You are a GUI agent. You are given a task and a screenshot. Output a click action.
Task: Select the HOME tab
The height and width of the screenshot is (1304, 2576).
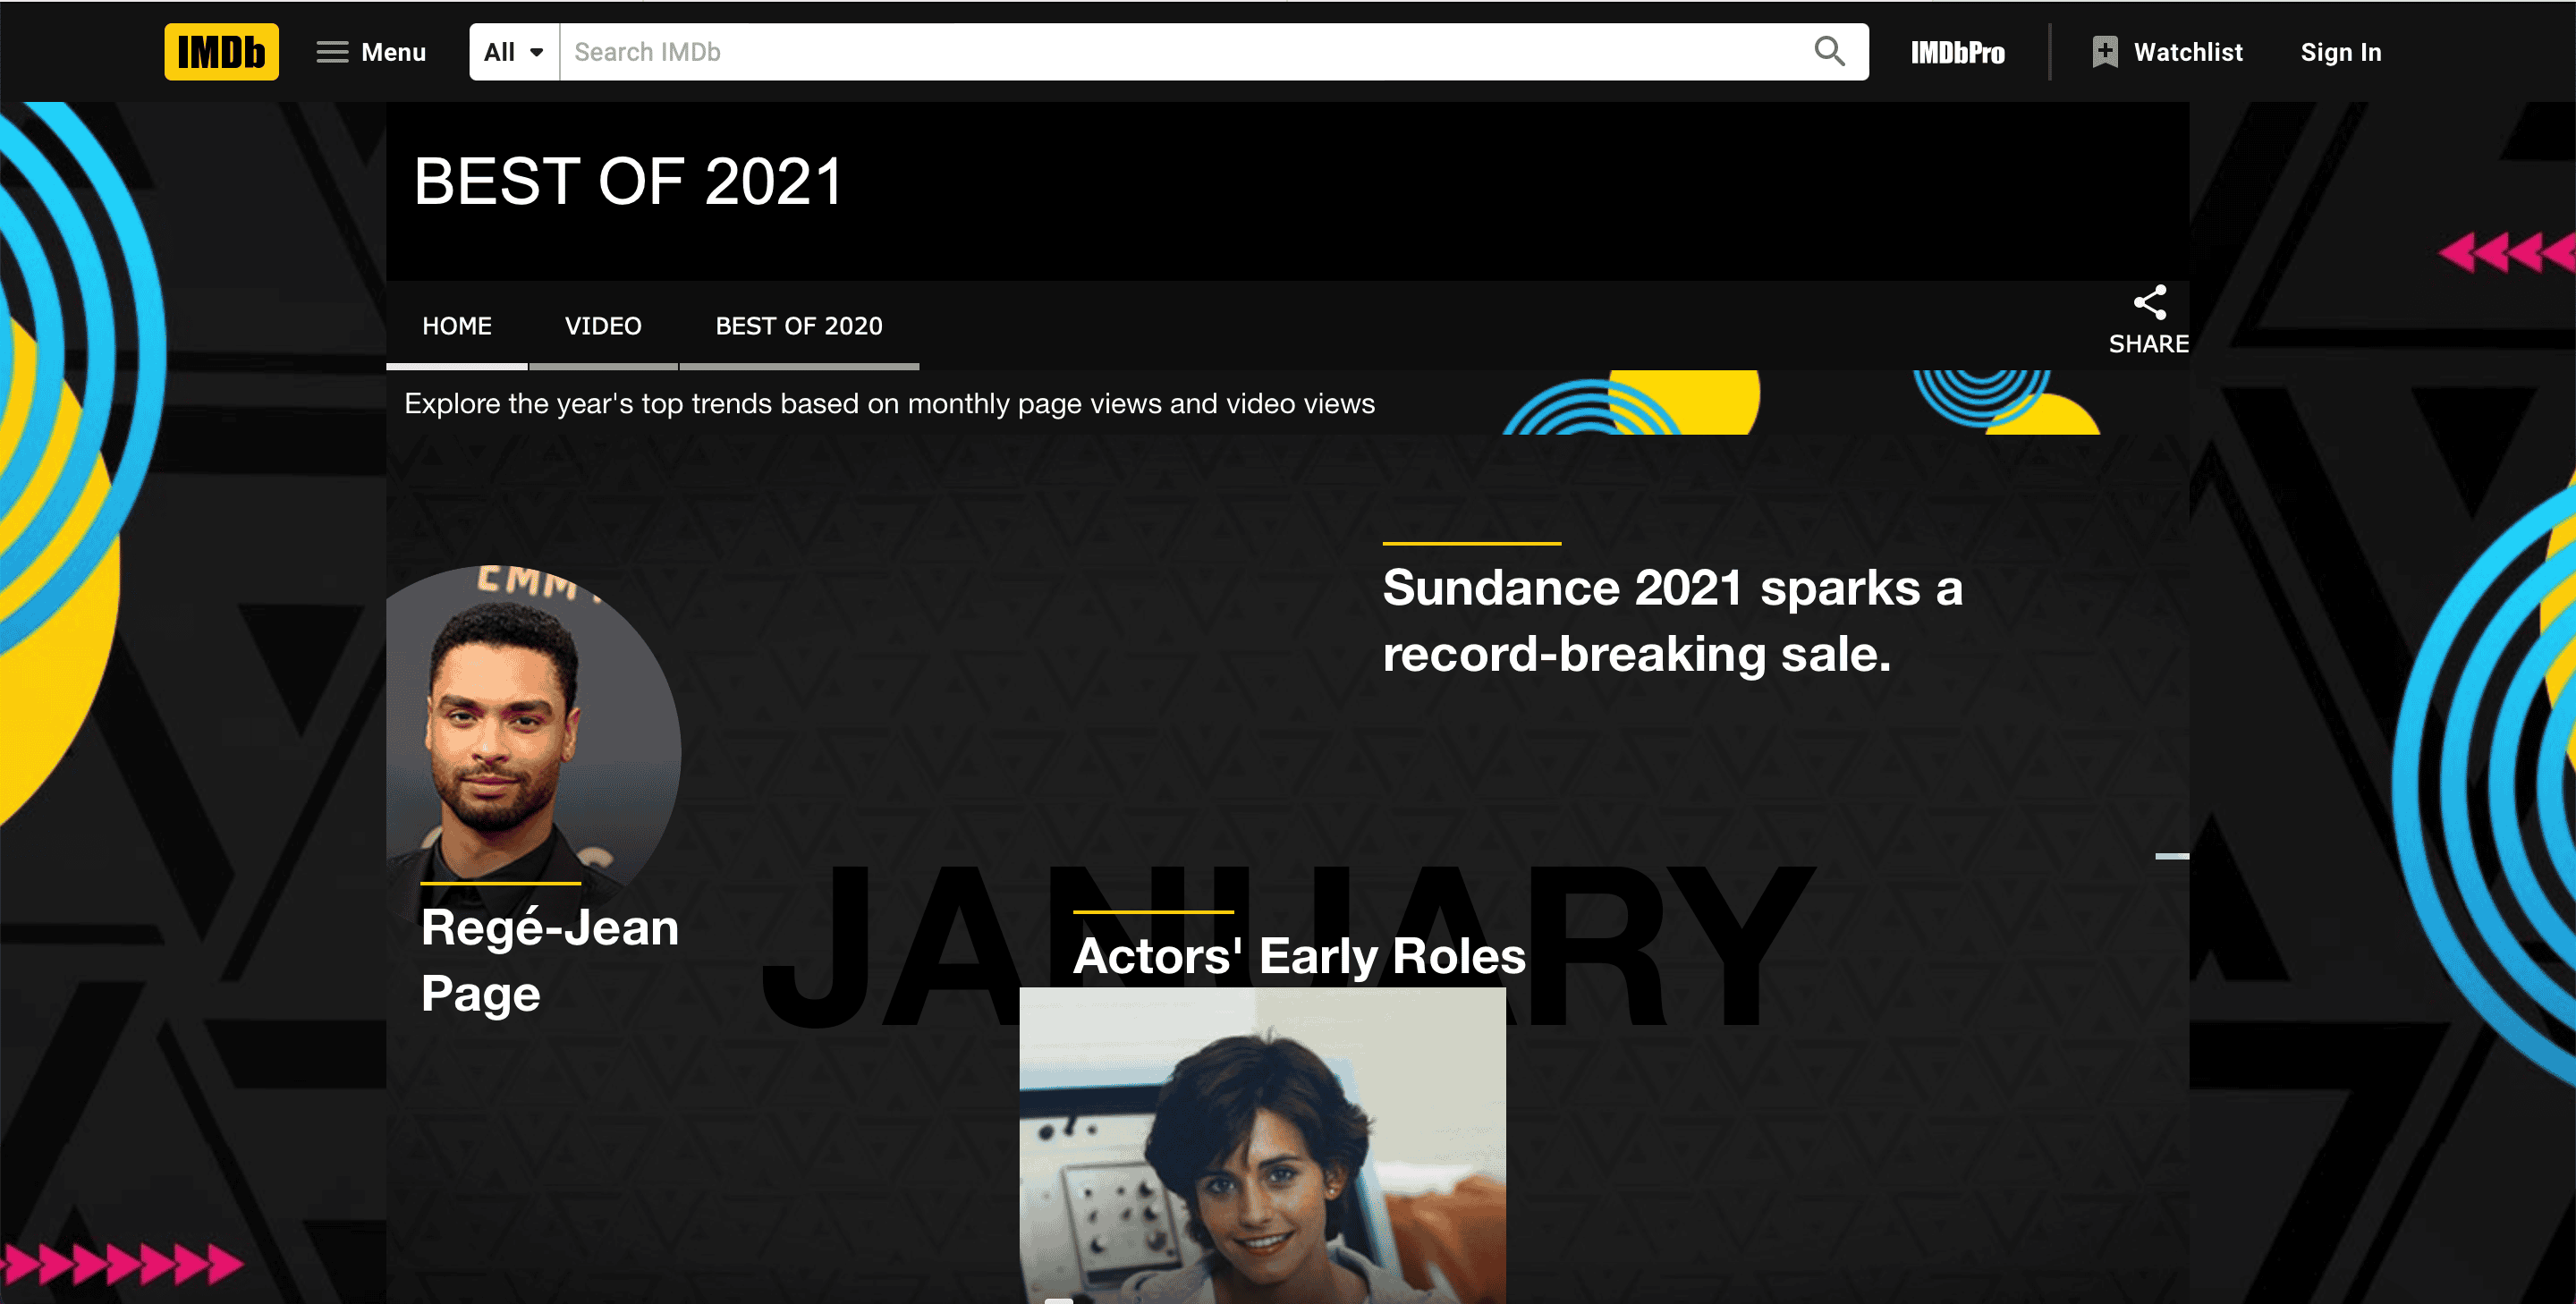pos(457,326)
